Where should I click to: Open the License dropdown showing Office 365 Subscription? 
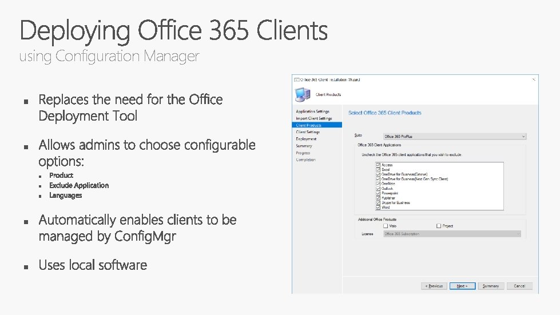click(452, 234)
